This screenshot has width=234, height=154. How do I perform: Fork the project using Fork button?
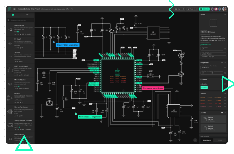point(191,9)
